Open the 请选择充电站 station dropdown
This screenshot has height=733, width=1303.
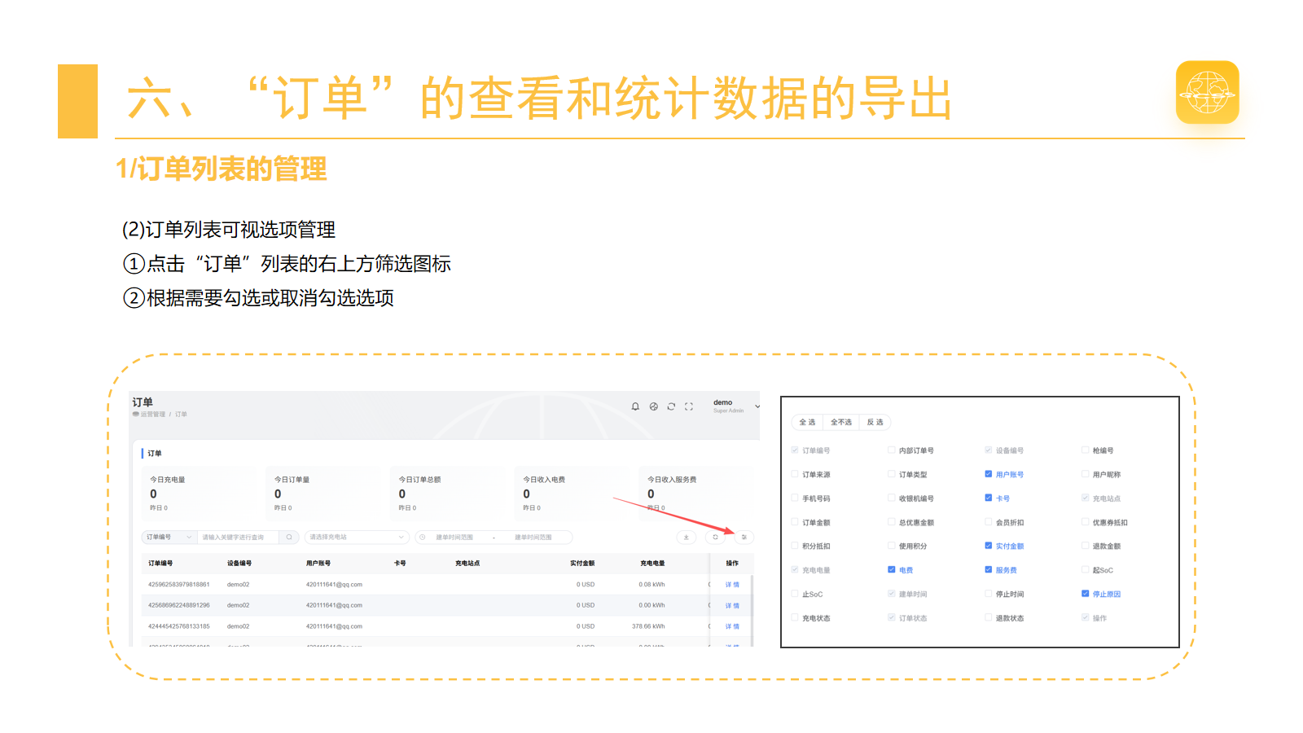pos(357,538)
